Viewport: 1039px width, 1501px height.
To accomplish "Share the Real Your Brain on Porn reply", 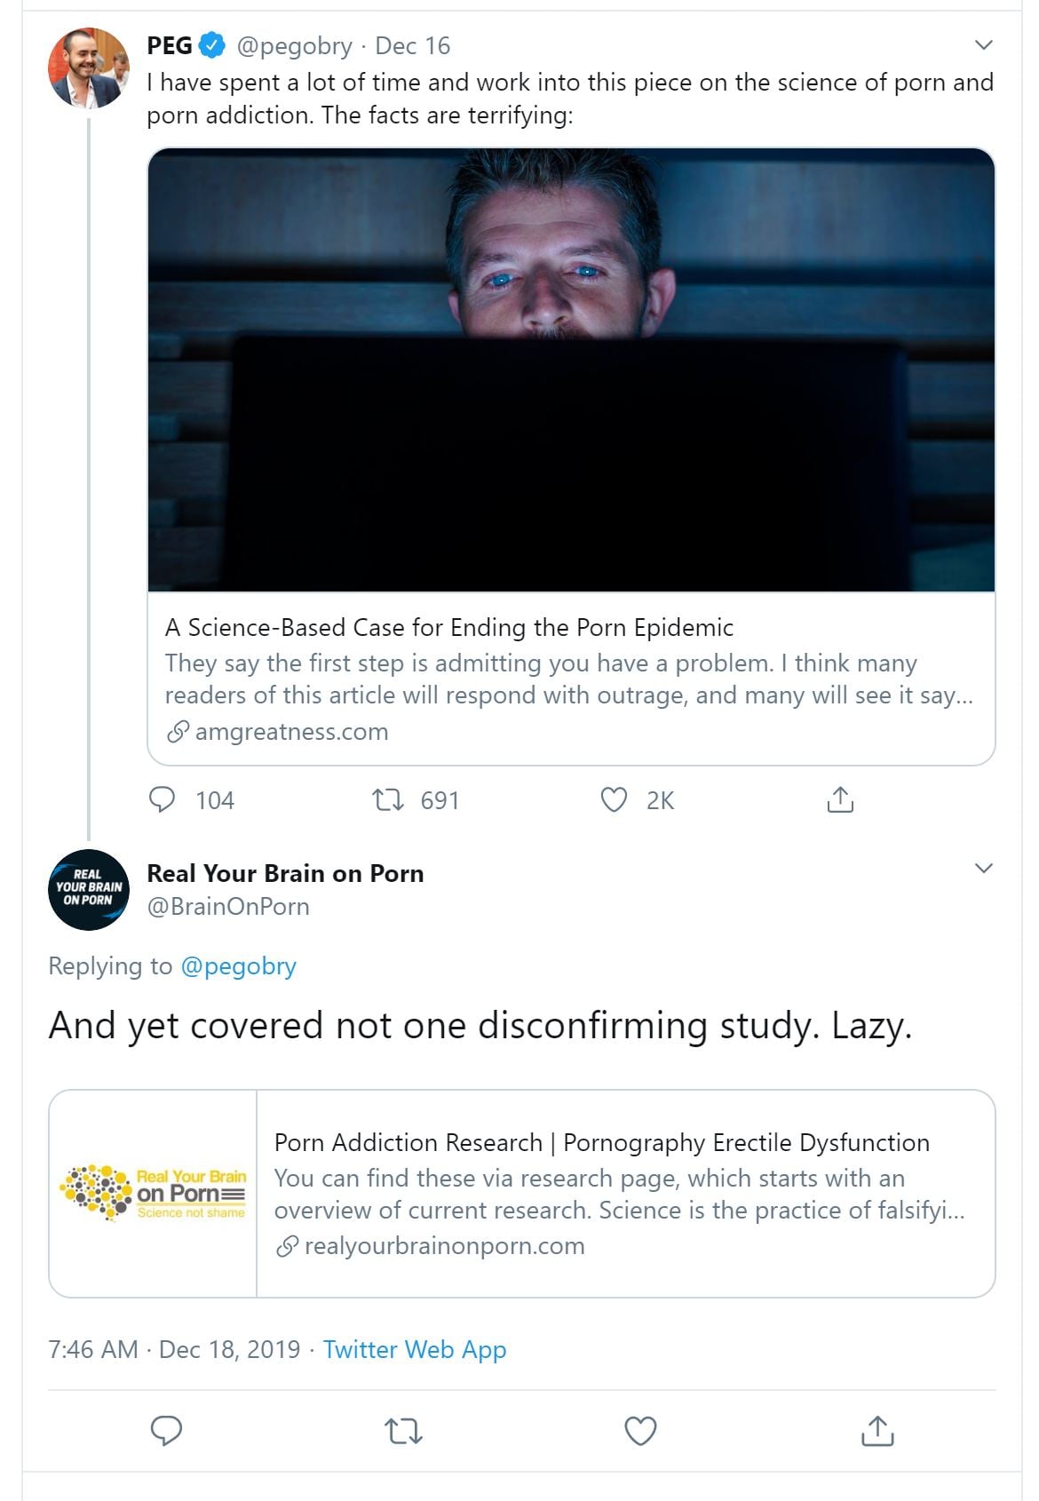I will click(x=877, y=1431).
